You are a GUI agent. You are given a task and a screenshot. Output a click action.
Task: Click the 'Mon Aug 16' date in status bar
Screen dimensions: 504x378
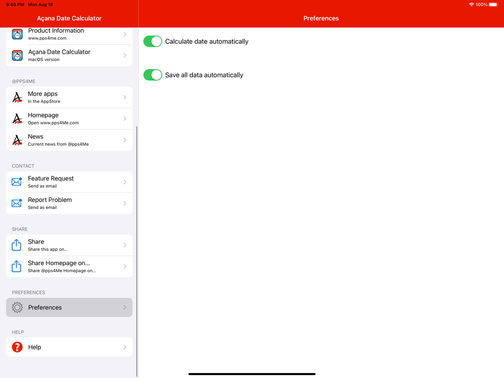(x=40, y=5)
